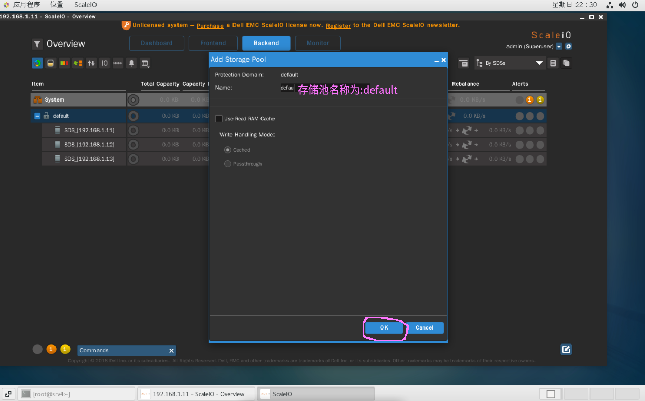Select the bell alerts view icon
This screenshot has height=401, width=645.
(x=132, y=63)
